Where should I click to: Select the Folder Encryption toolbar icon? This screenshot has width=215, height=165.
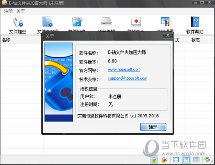tap(48, 21)
